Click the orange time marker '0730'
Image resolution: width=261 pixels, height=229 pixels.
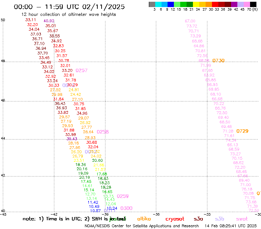(218, 61)
